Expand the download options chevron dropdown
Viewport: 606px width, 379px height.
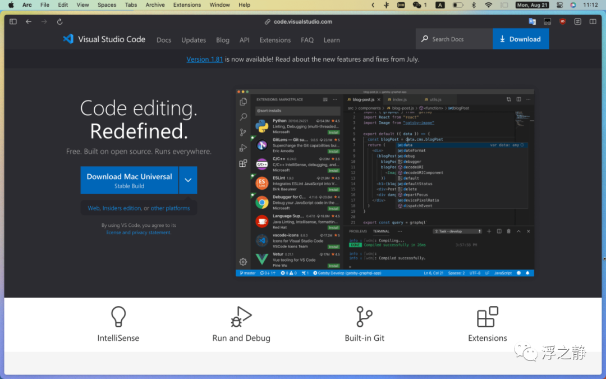pos(188,180)
